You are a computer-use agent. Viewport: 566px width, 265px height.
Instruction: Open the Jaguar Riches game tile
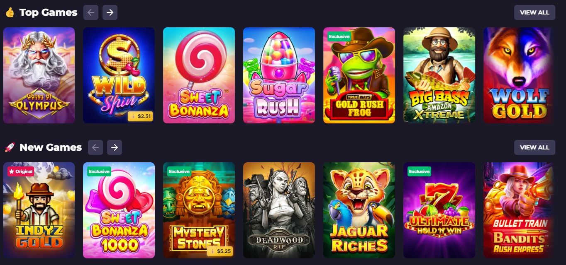(359, 210)
